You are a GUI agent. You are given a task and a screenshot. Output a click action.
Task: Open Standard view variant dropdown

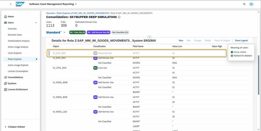tap(64, 32)
